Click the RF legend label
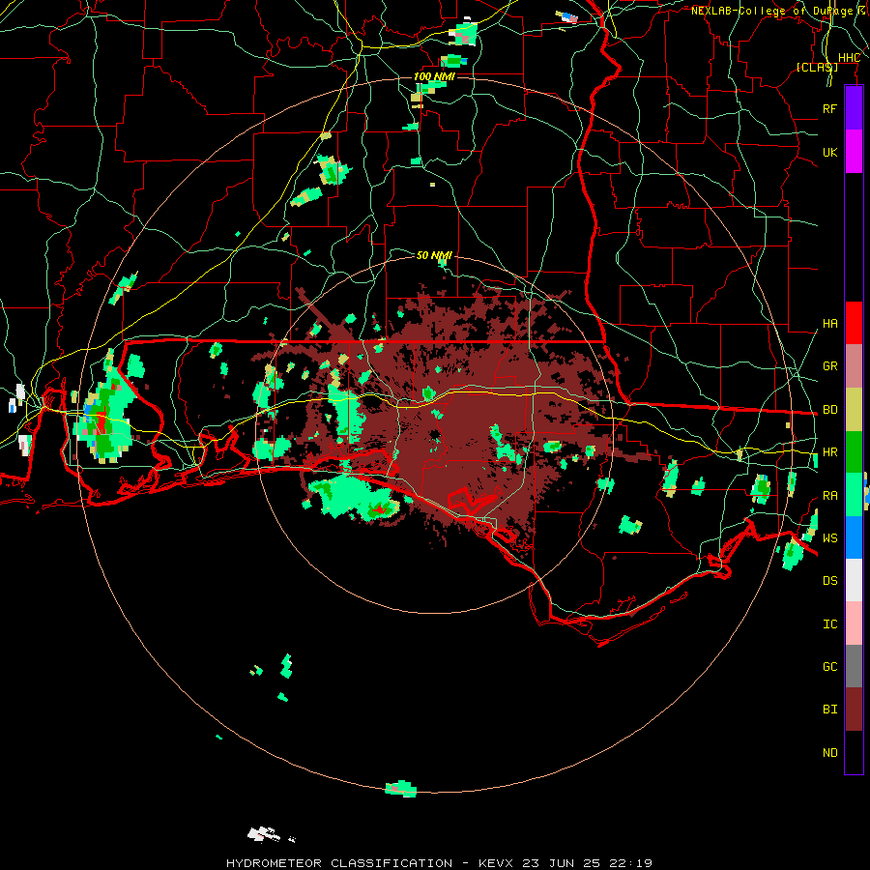Screen dimensions: 870x870 click(829, 108)
